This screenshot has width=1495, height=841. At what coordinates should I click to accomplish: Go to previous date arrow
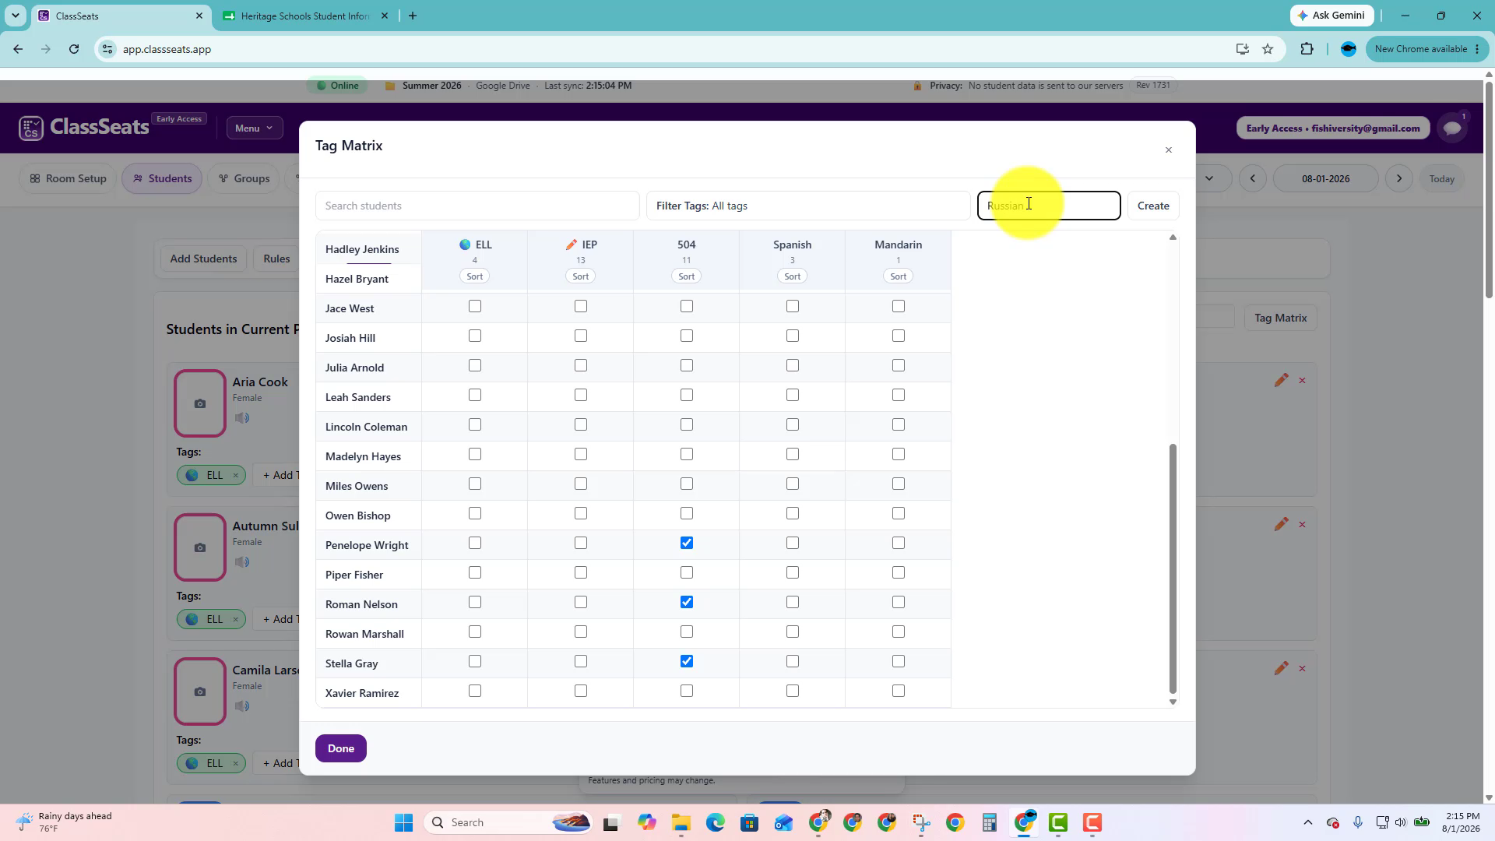click(x=1253, y=178)
